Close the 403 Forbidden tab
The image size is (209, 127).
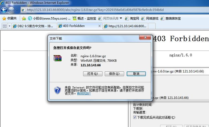pyautogui.click(x=100, y=26)
